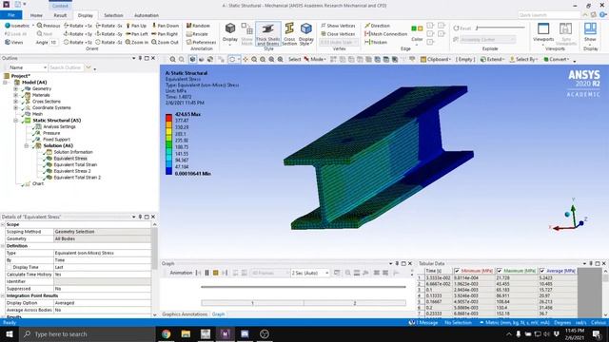Click the Pan Right button

pos(165,34)
